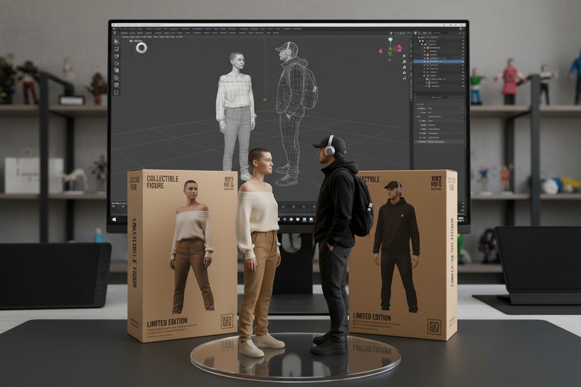Toggle visibility eye of the last outliner row
This screenshot has height=387, width=581.
tap(462, 86)
